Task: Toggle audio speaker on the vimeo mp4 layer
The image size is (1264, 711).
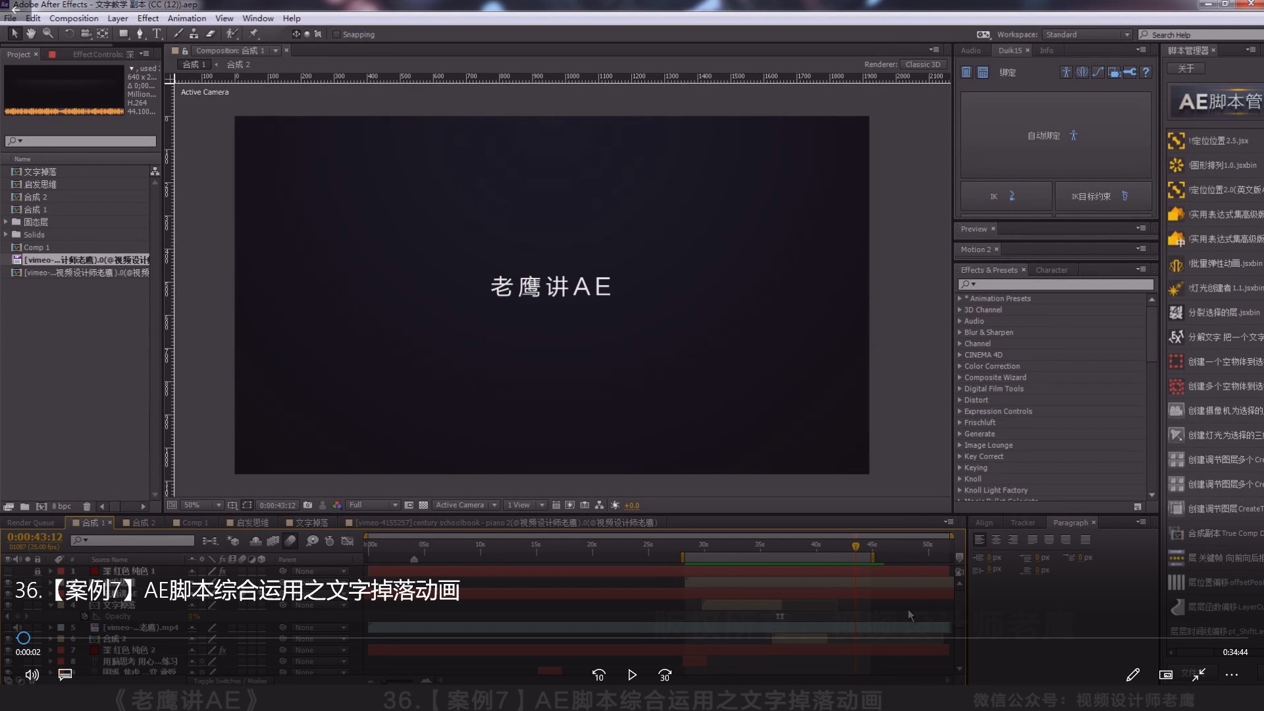Action: pyautogui.click(x=18, y=627)
